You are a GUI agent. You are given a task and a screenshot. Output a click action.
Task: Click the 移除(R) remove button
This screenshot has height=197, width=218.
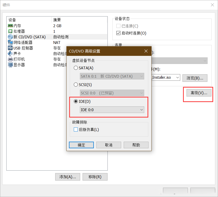(95, 177)
